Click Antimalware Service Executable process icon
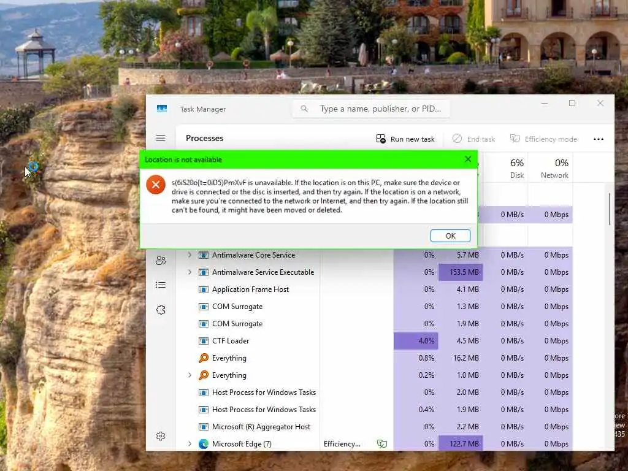The image size is (628, 471). tap(204, 272)
